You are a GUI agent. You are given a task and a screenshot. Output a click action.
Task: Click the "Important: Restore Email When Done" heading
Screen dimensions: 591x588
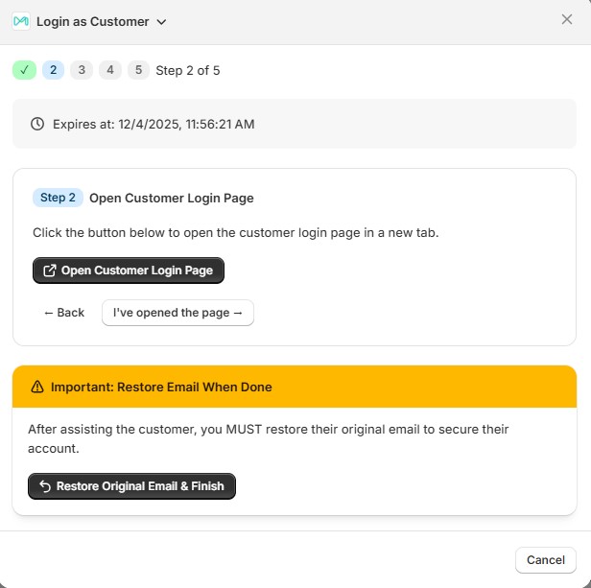pos(161,387)
